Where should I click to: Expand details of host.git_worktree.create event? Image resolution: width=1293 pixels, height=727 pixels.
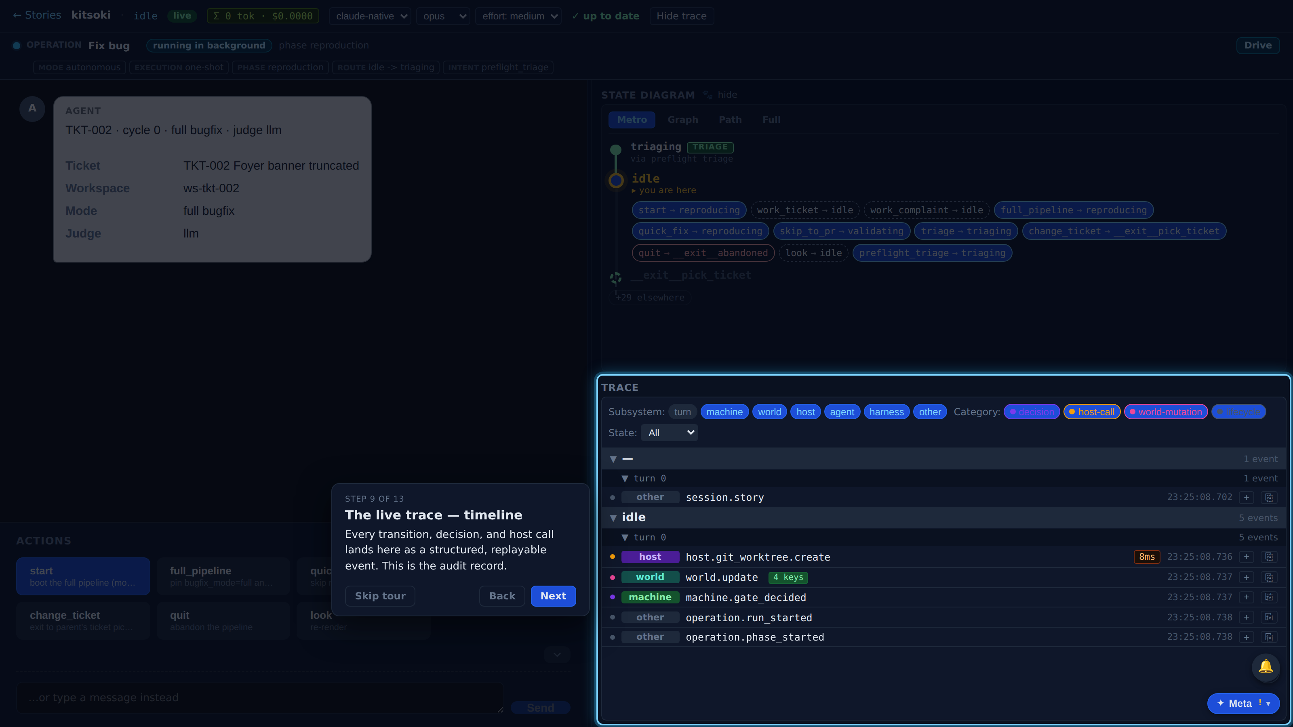(1246, 557)
